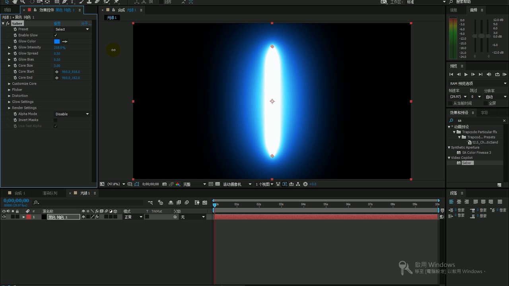509x286 pixels.
Task: Click the center text paragraph icon
Action: 459,202
